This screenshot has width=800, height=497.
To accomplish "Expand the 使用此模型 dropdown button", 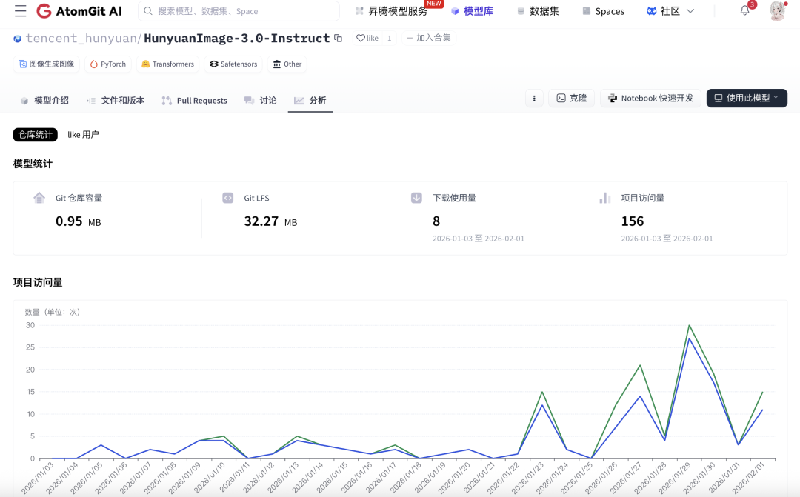I will [747, 98].
